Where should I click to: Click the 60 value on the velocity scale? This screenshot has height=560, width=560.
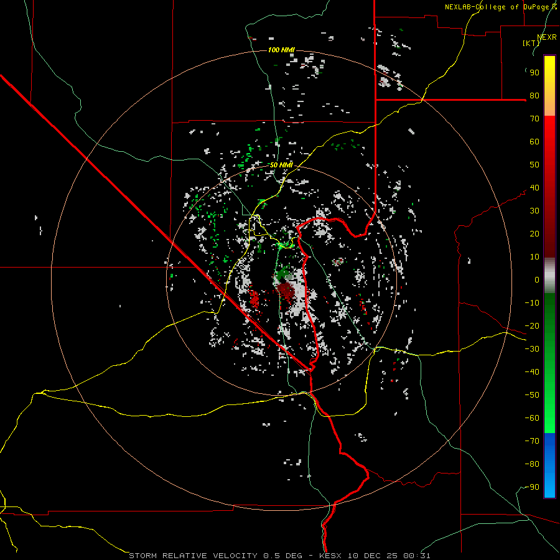coord(534,142)
